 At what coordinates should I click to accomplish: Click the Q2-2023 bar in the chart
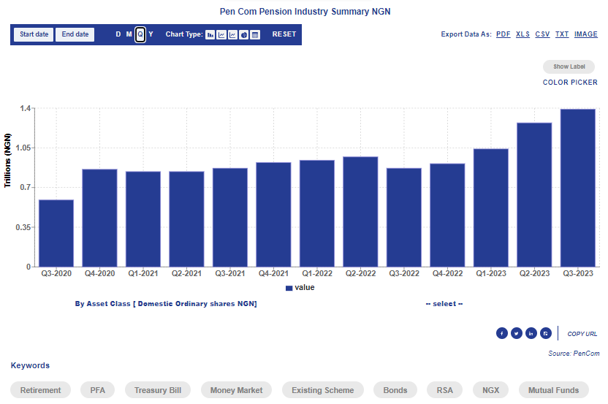[x=534, y=194]
